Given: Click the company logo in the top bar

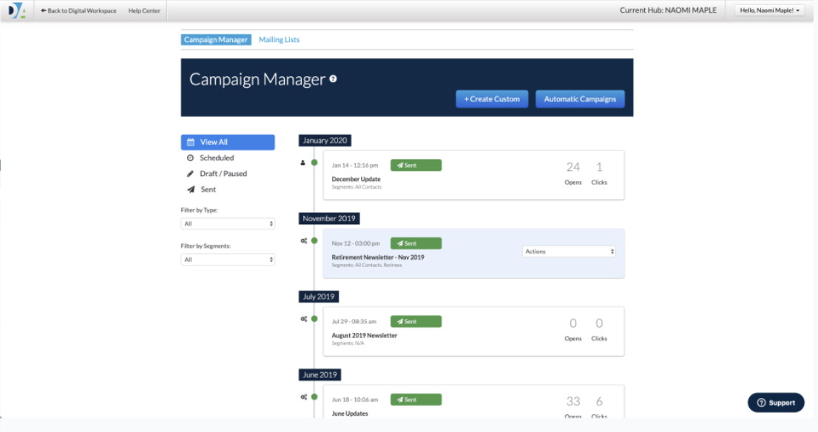Looking at the screenshot, I should pos(16,10).
